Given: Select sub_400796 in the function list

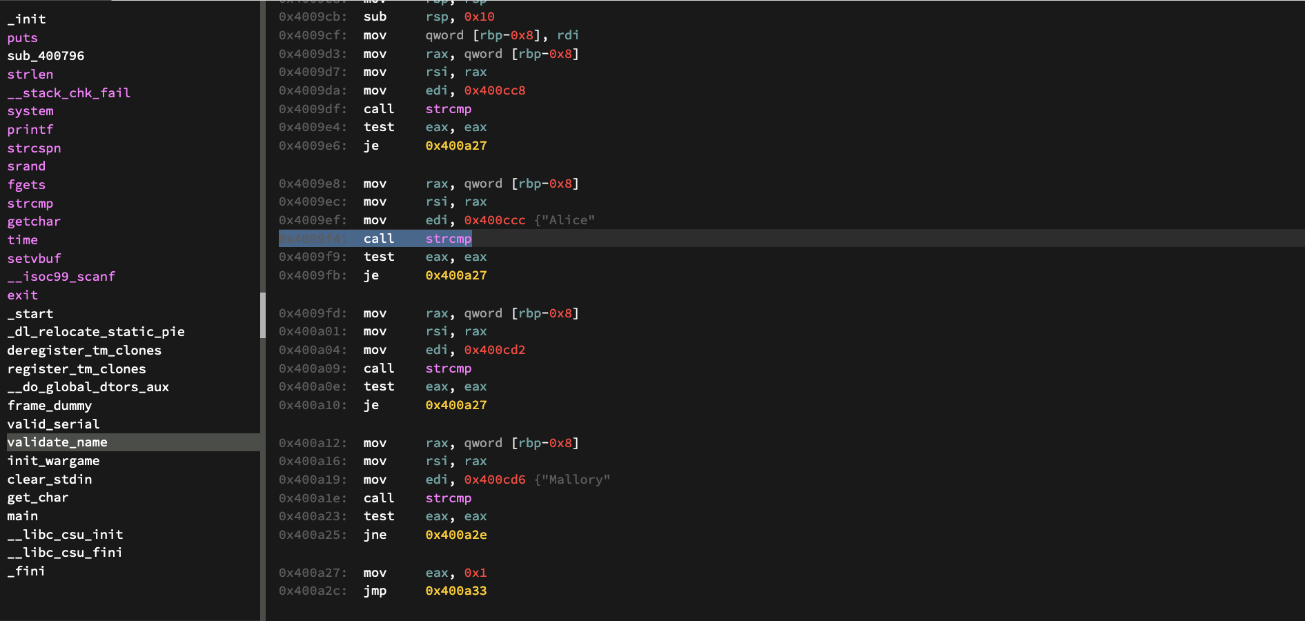Looking at the screenshot, I should [x=46, y=56].
